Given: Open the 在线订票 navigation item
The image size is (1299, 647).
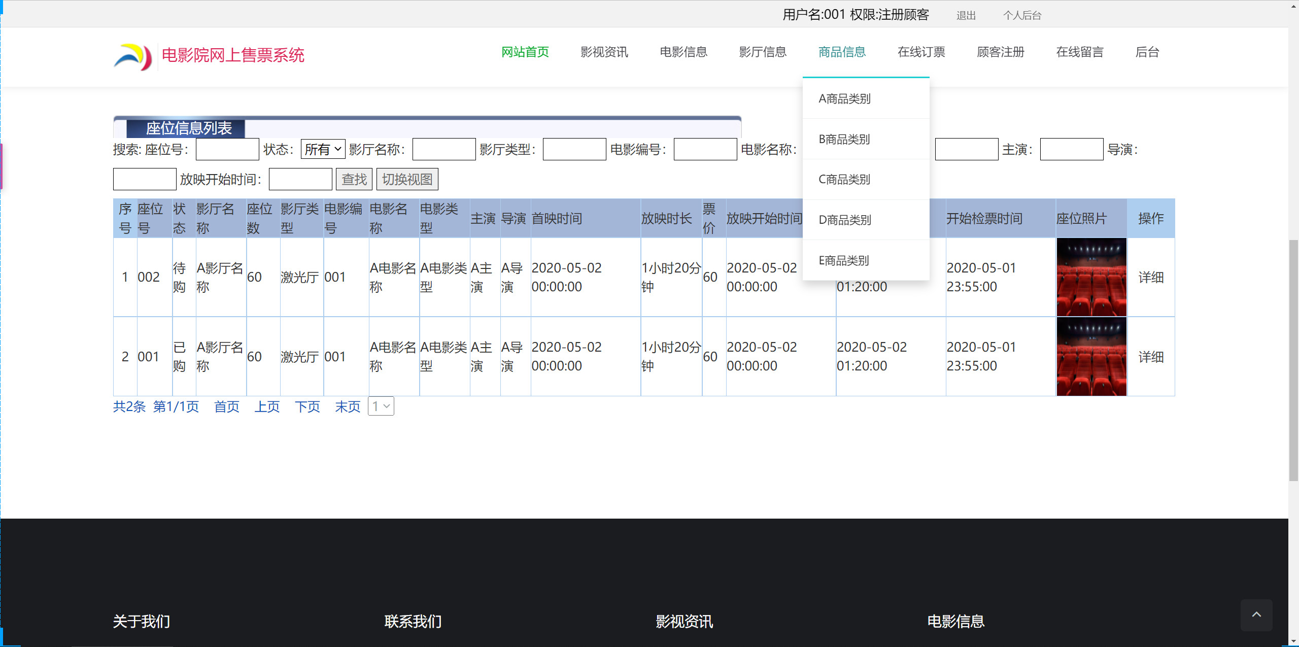Looking at the screenshot, I should [921, 52].
